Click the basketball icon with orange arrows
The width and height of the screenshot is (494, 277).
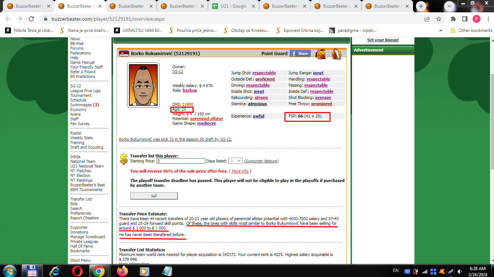pos(321,54)
